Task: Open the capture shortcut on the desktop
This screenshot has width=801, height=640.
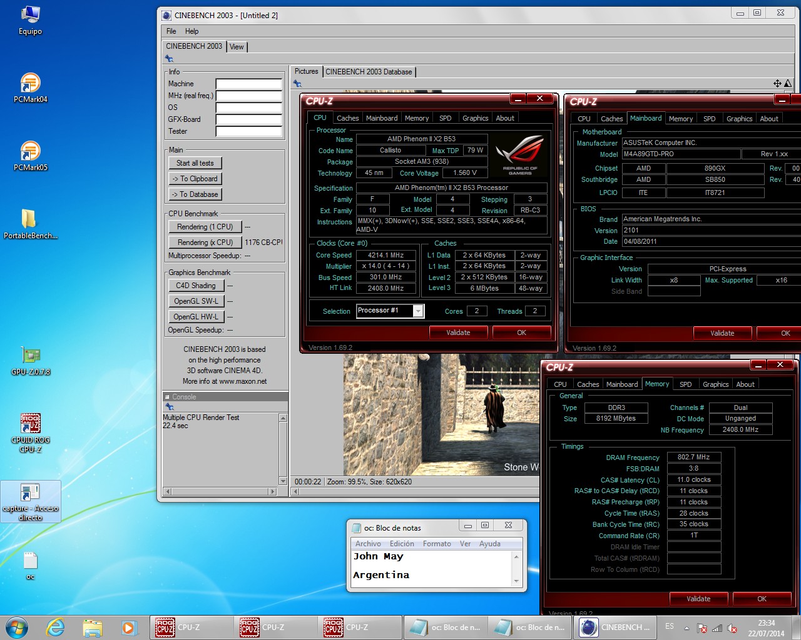Action: (x=30, y=502)
